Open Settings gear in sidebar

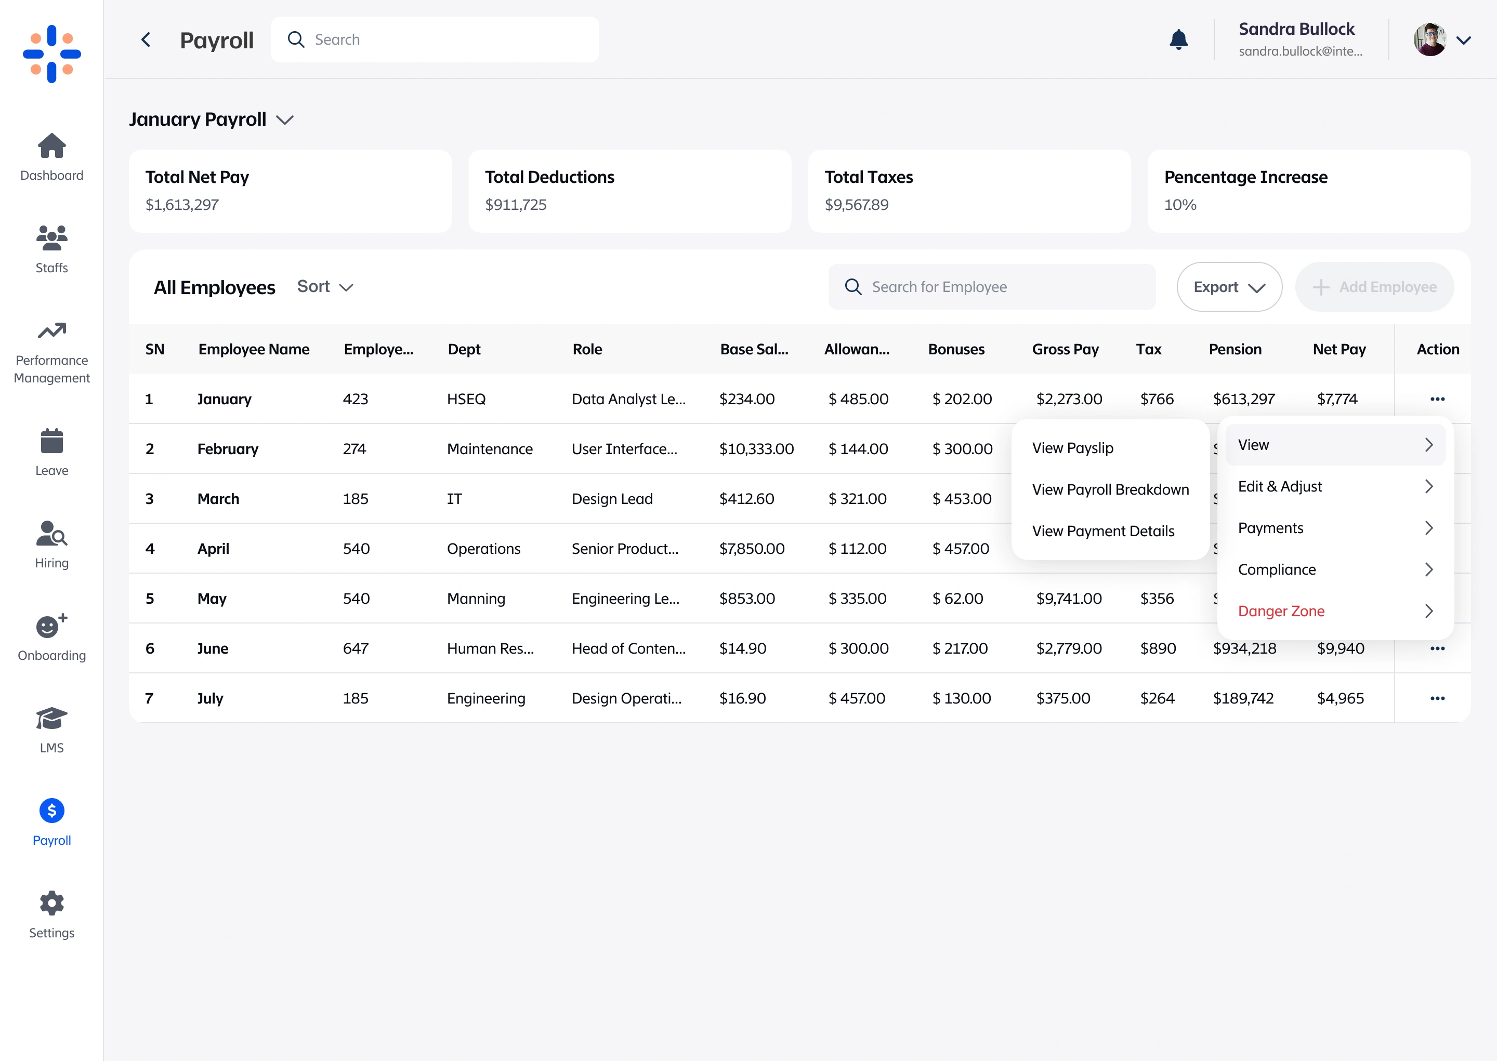[51, 904]
